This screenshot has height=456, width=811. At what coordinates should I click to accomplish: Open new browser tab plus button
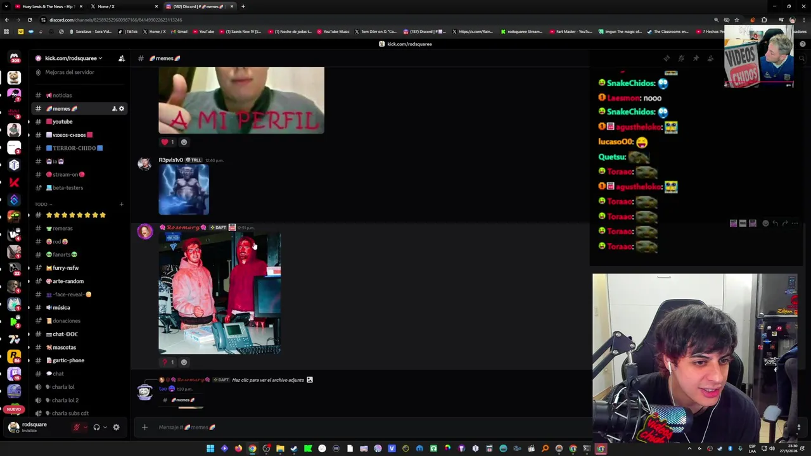(x=243, y=6)
